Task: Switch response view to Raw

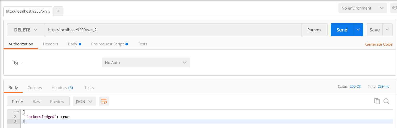Action: pyautogui.click(x=36, y=101)
